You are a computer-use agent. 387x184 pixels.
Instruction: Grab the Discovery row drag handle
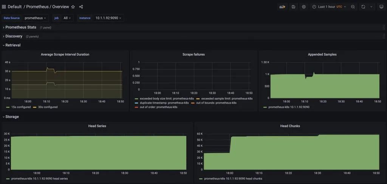coord(384,36)
